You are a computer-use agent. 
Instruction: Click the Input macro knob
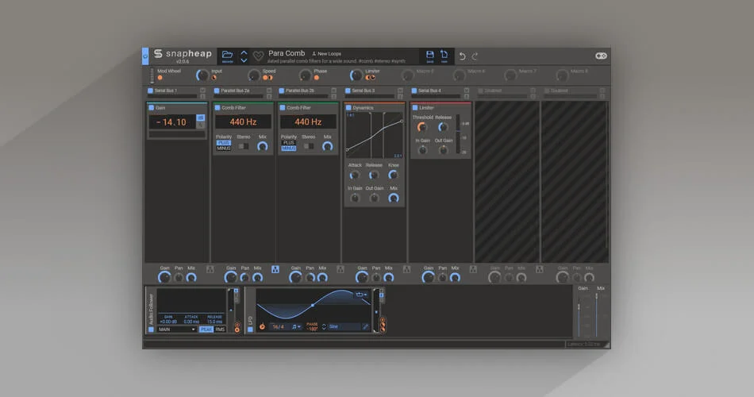tap(202, 75)
